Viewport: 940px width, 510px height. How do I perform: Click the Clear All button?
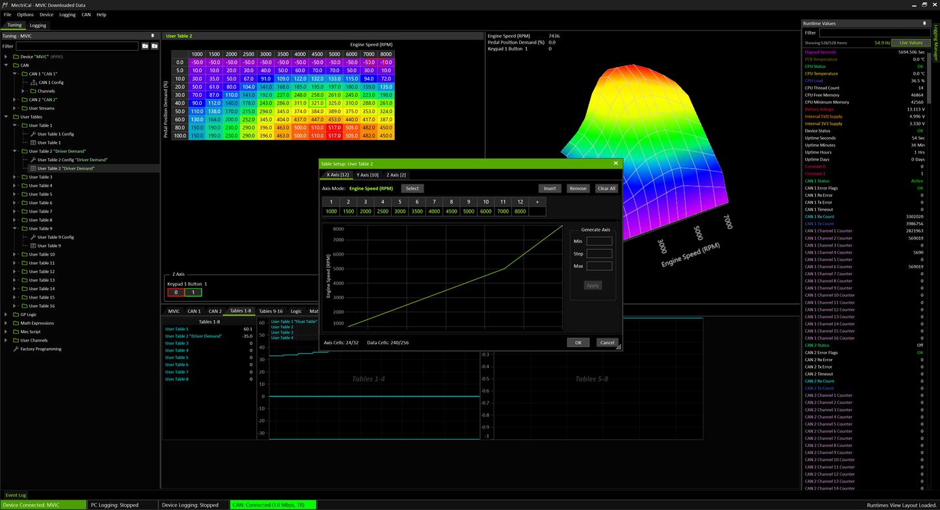[x=606, y=189]
